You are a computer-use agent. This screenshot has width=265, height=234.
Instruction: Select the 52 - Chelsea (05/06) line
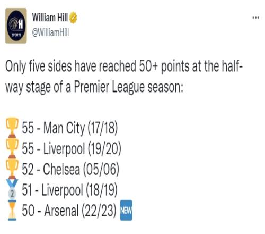[x=70, y=169]
